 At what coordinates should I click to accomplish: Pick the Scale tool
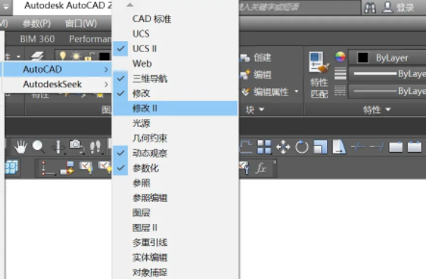click(320, 147)
